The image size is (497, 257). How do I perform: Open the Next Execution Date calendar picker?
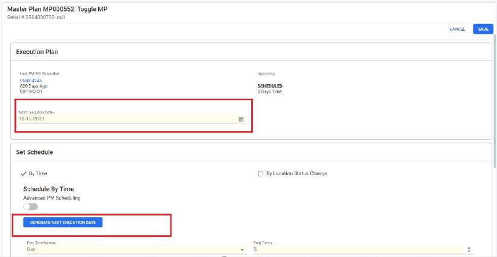pyautogui.click(x=241, y=119)
